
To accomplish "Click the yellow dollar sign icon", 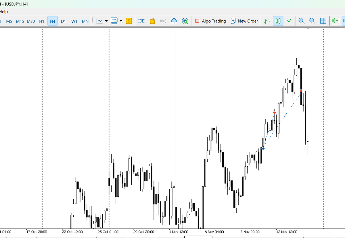I will (x=129, y=21).
